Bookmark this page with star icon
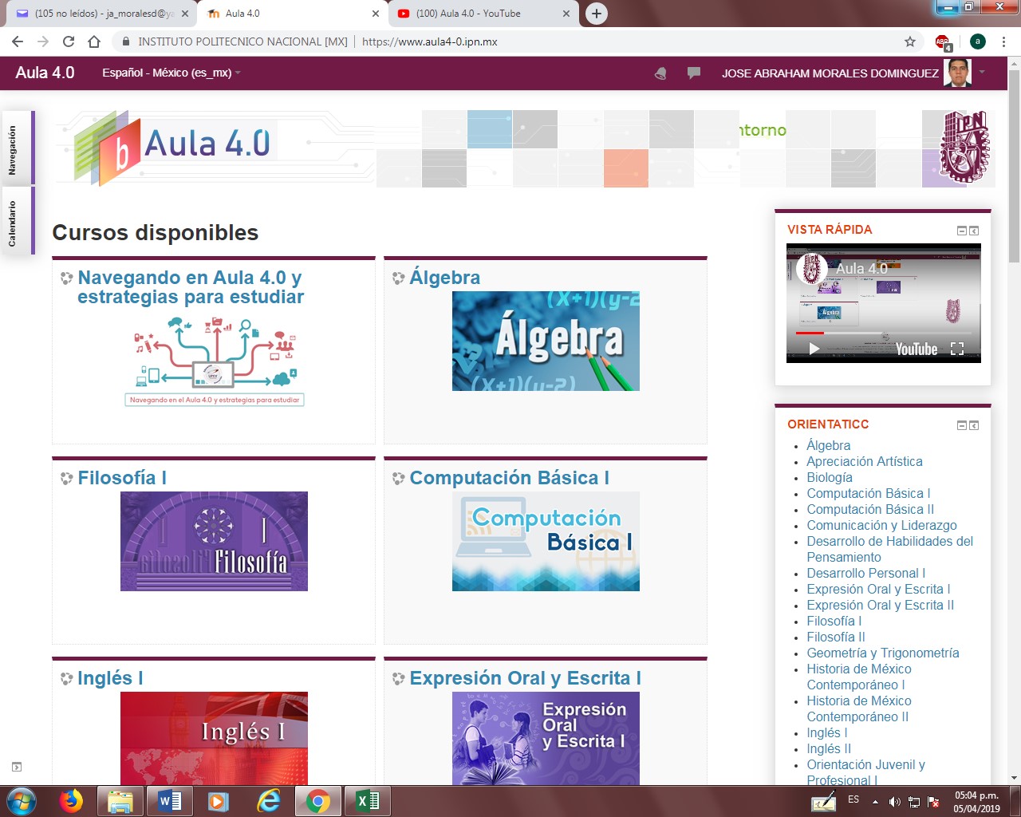 (910, 41)
